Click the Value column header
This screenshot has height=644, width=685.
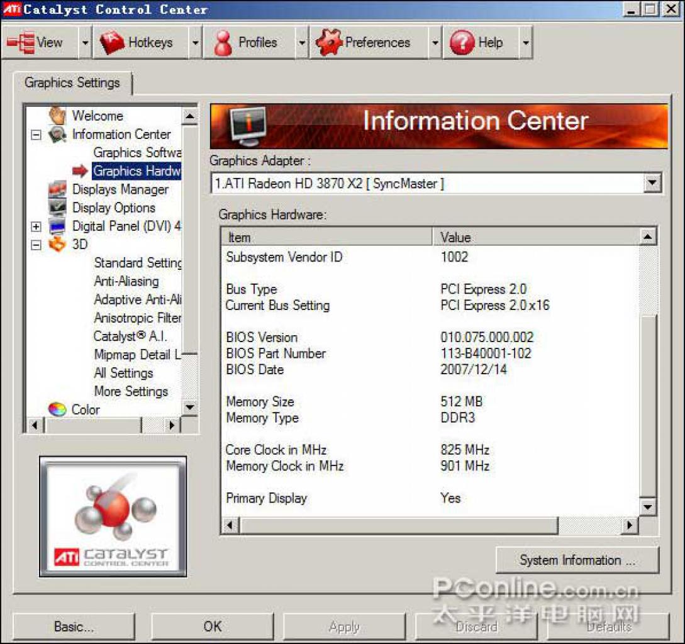tap(535, 237)
